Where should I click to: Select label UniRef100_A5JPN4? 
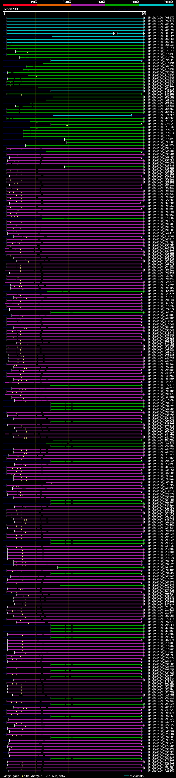161,768
